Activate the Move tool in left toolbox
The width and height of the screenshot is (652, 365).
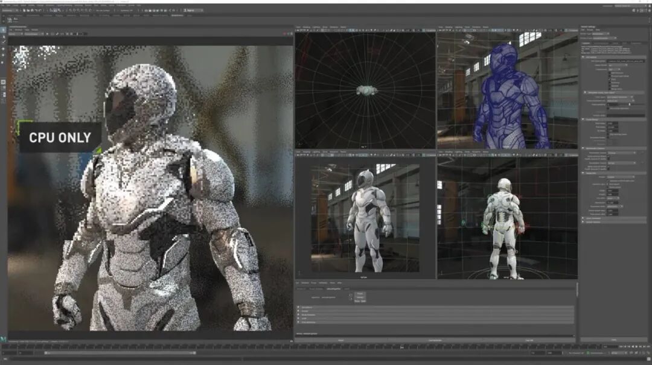3,49
